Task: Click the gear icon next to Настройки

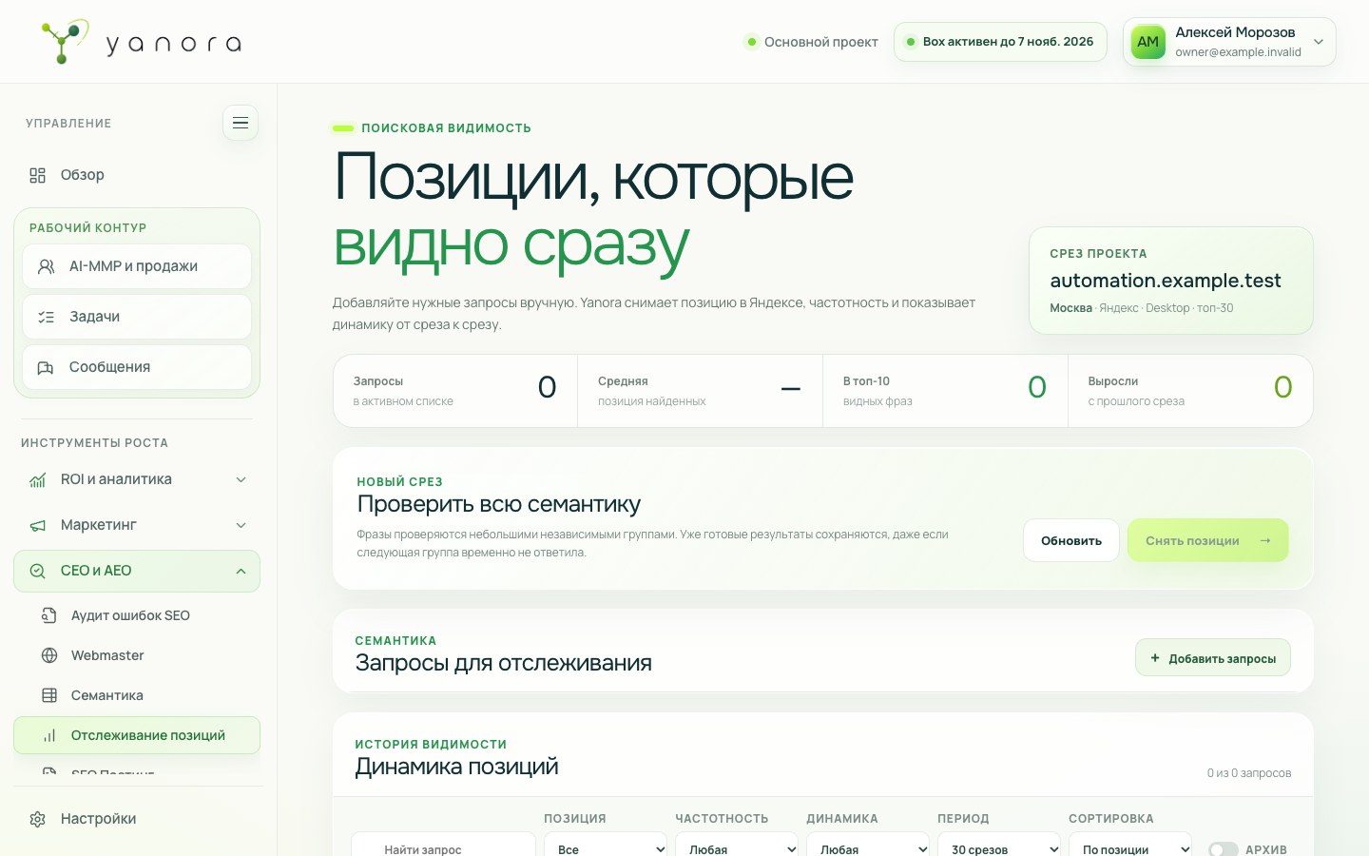Action: point(38,819)
